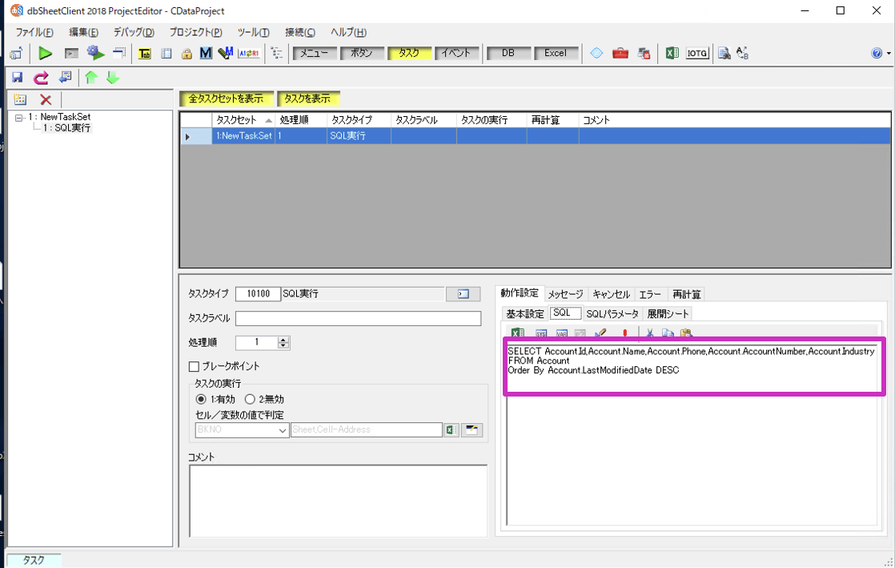Click the new task set icon above tree
895x568 pixels.
[20, 99]
